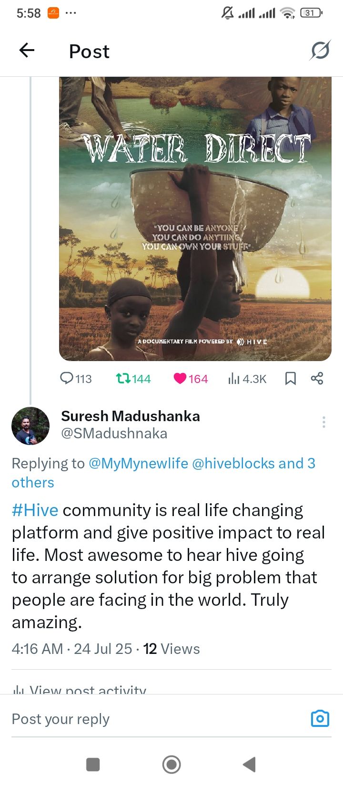Open the Grok icon in header
The width and height of the screenshot is (343, 787).
(x=320, y=50)
